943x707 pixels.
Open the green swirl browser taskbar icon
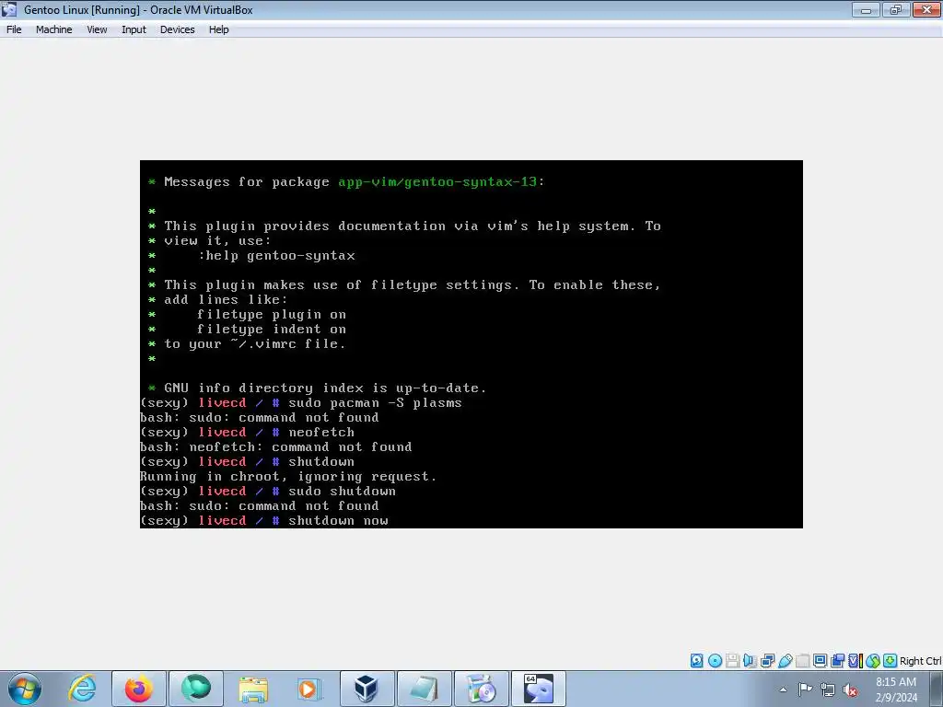tap(195, 689)
